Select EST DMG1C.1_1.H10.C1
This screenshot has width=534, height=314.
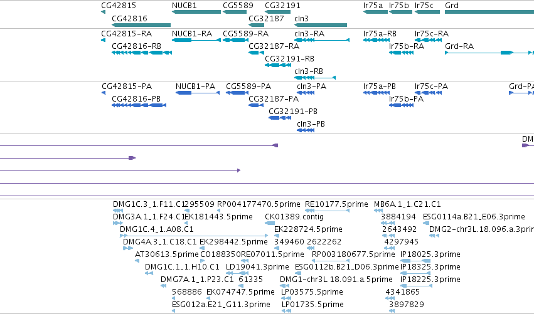point(182,267)
